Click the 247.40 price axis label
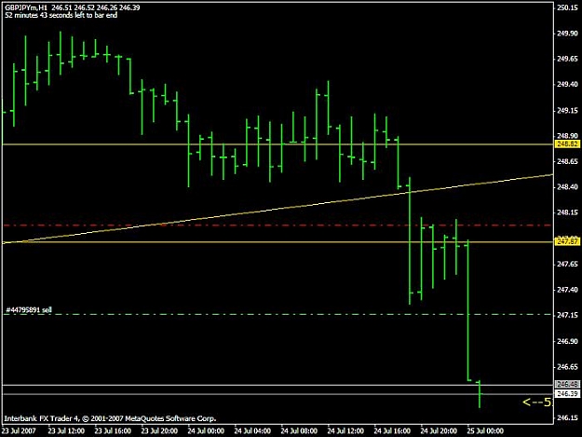This screenshot has width=582, height=437. (568, 290)
